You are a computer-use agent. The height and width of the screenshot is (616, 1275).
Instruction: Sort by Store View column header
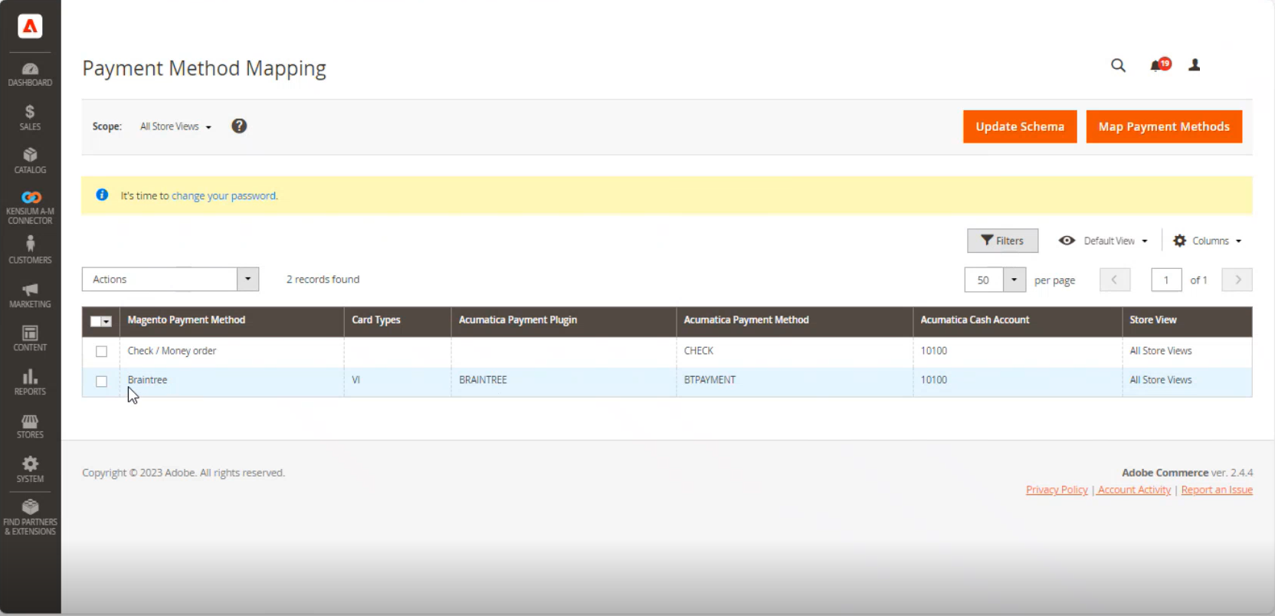click(x=1187, y=320)
